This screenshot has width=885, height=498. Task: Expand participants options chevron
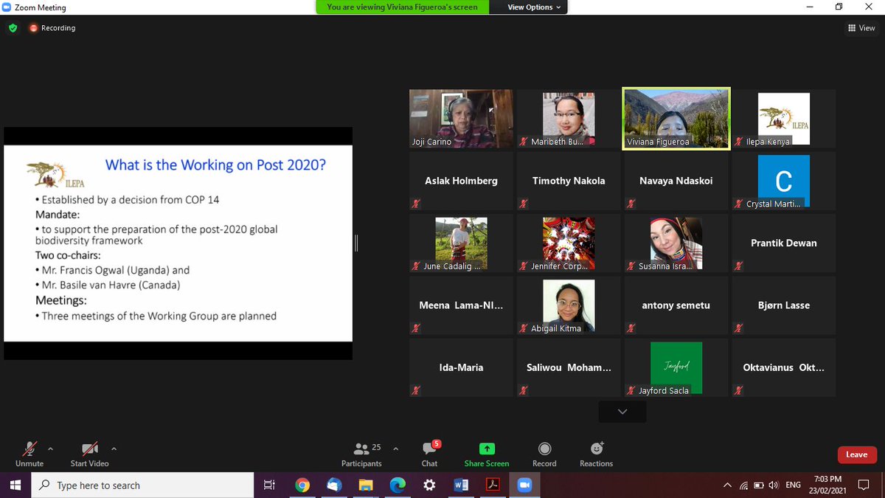tap(395, 449)
